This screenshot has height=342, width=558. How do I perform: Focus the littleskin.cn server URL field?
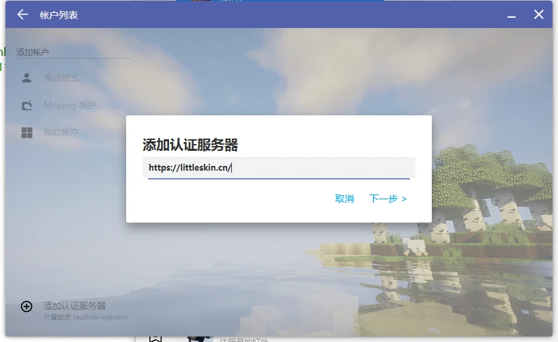278,168
